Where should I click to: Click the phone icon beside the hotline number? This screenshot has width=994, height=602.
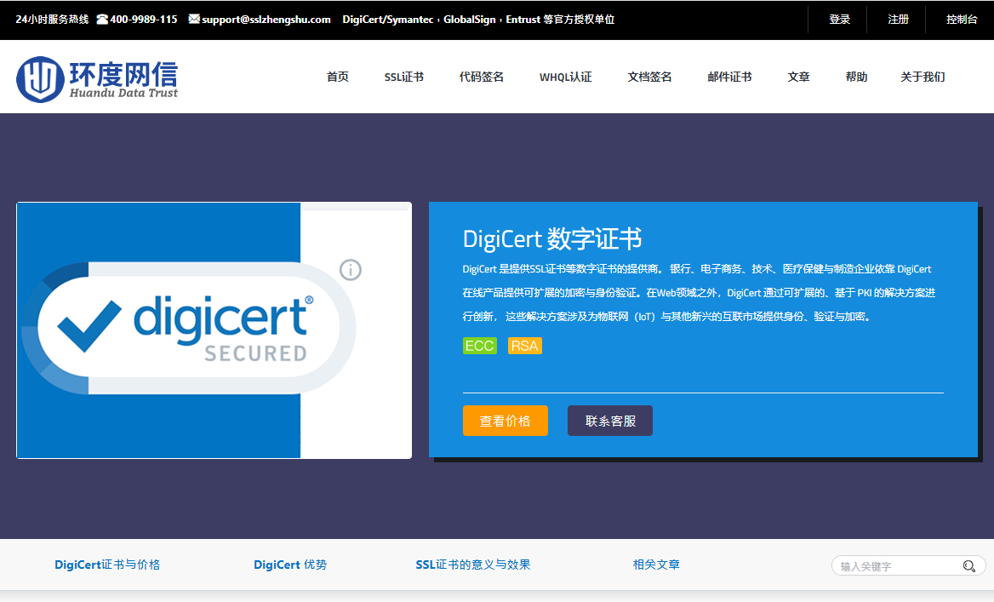coord(102,20)
